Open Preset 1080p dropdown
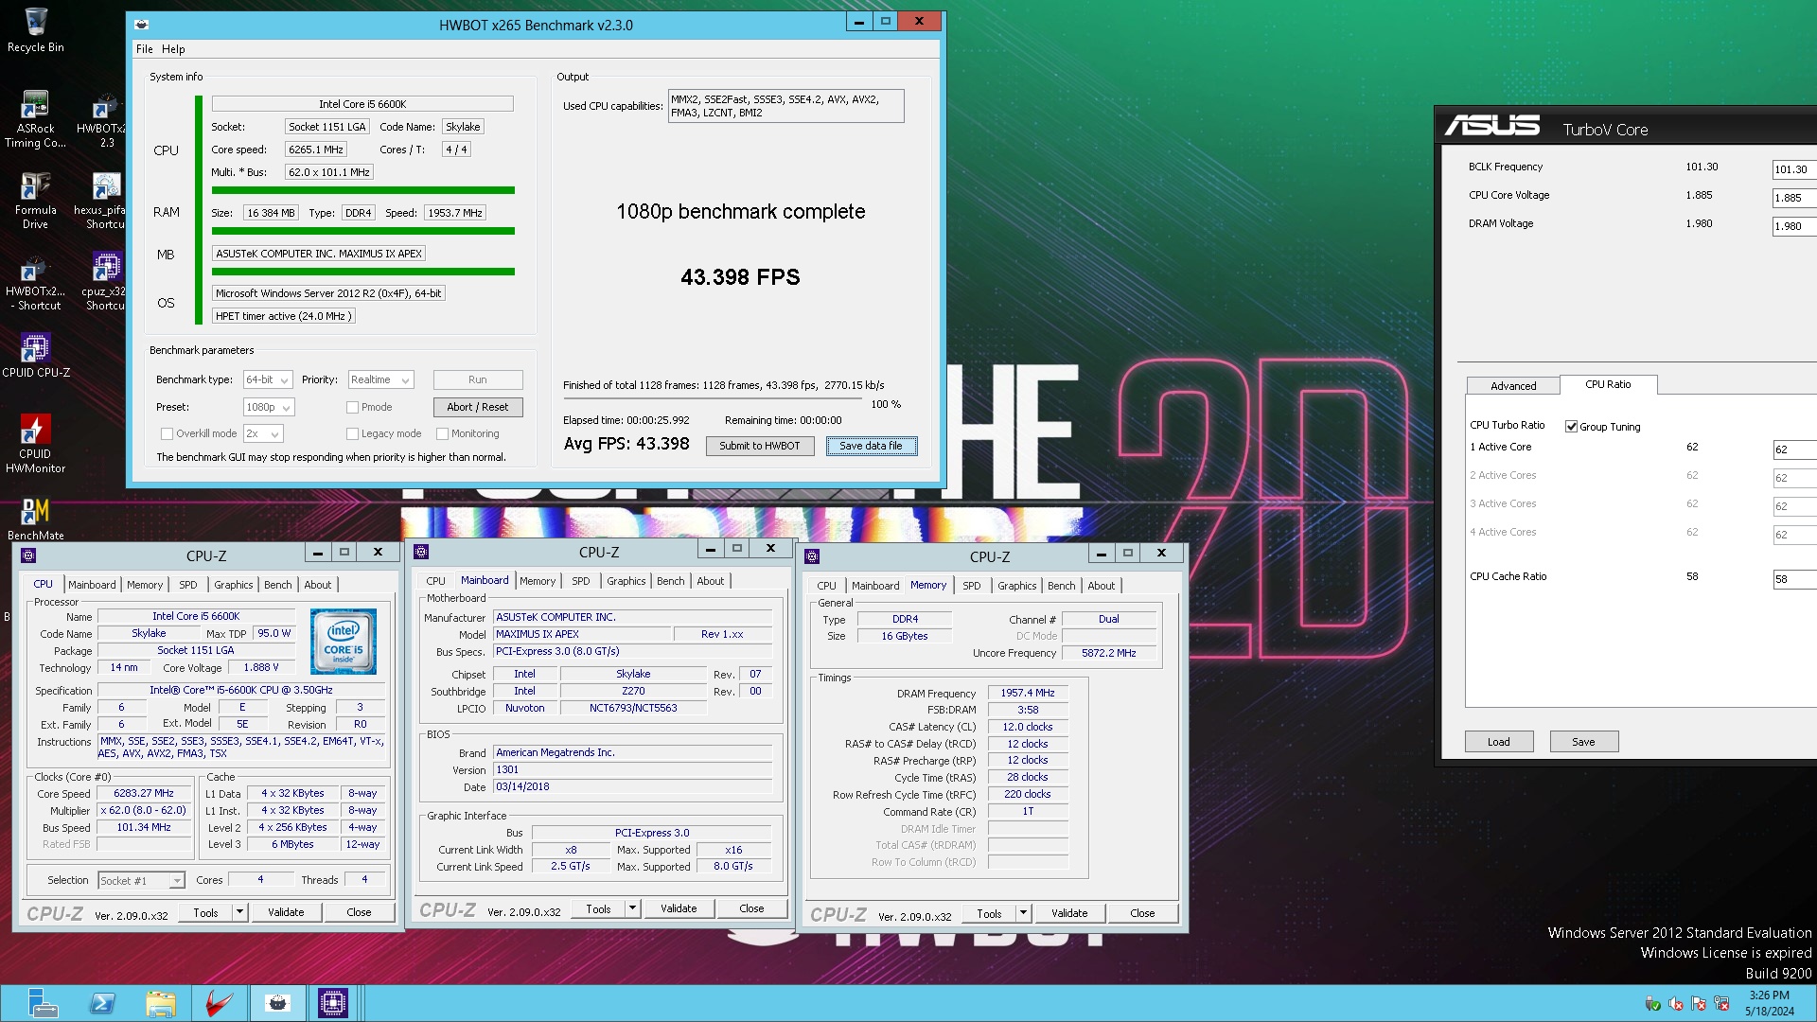1817x1022 pixels. [x=269, y=407]
